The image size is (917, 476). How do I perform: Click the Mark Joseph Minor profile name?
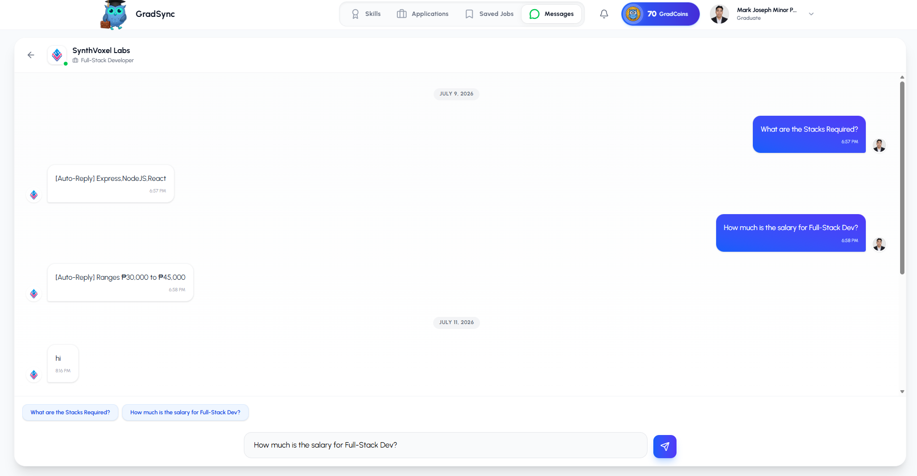(x=767, y=10)
